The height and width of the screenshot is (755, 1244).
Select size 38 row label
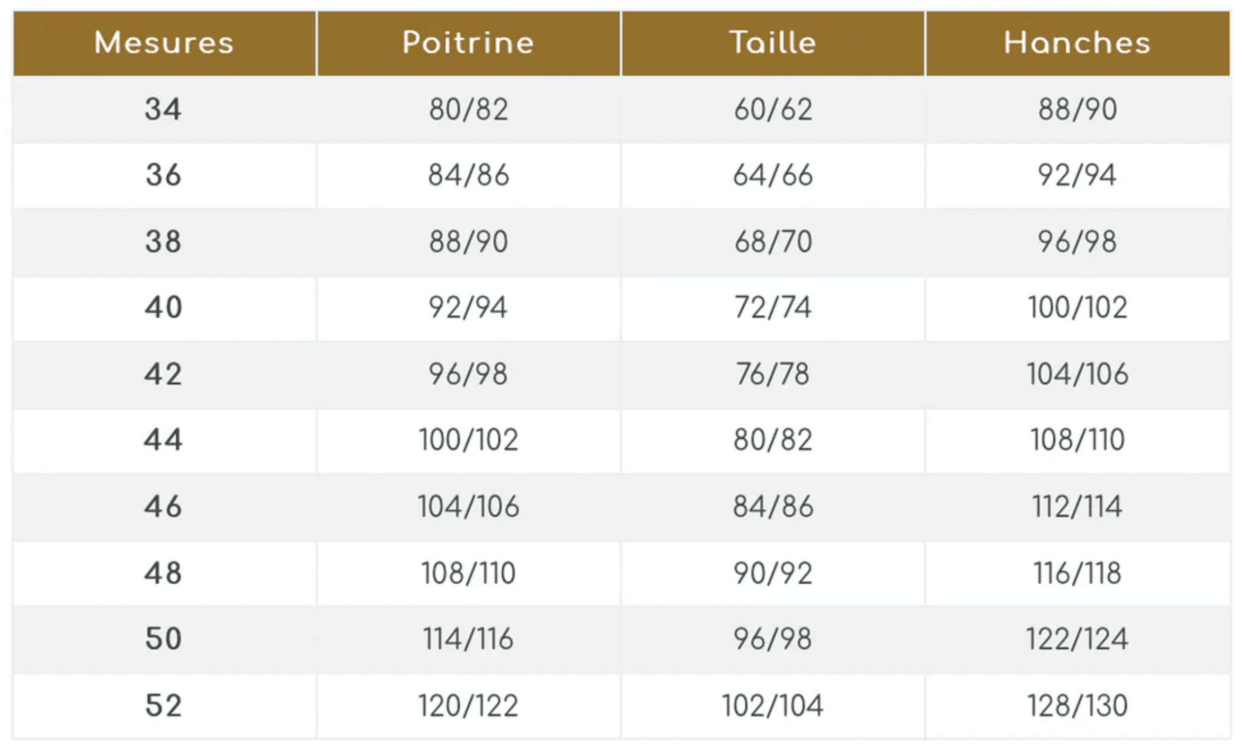click(x=163, y=242)
